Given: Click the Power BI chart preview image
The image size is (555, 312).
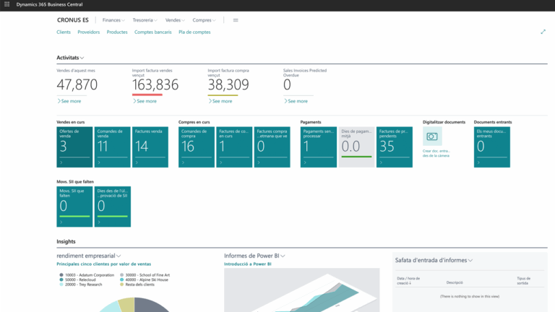Looking at the screenshot, I should (x=302, y=290).
